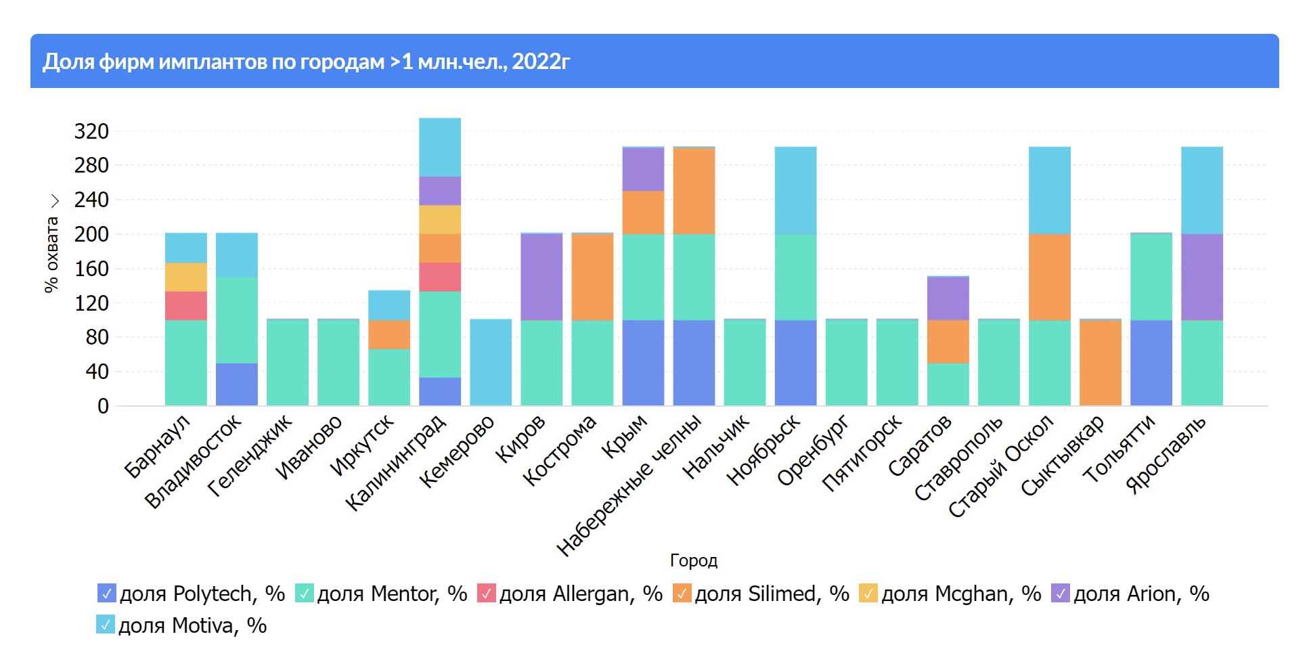Click the Ярославль Motiva light-blue segment
The image size is (1309, 645).
(1202, 190)
